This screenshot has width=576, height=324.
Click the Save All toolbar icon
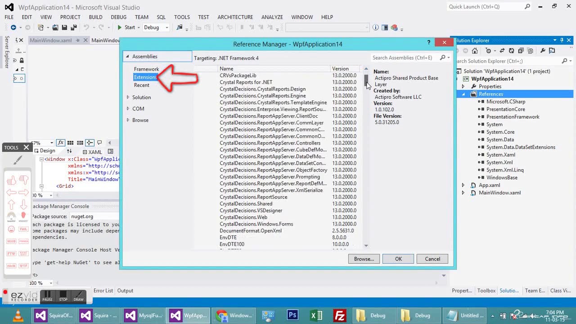[73, 27]
